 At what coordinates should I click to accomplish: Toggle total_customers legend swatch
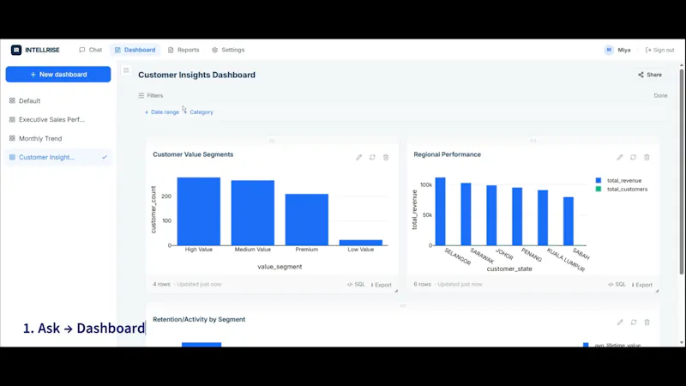tap(599, 189)
